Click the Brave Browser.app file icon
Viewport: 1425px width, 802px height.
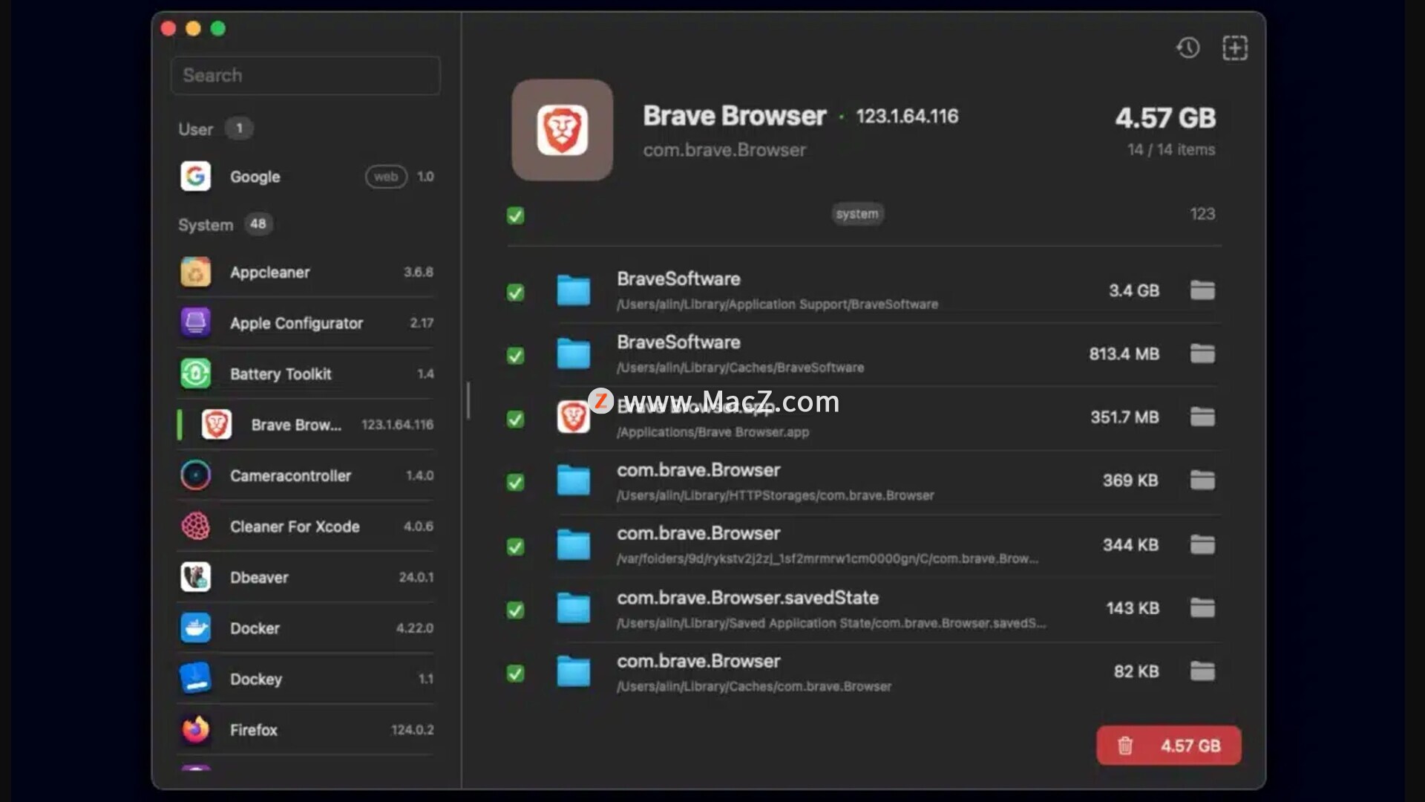574,417
